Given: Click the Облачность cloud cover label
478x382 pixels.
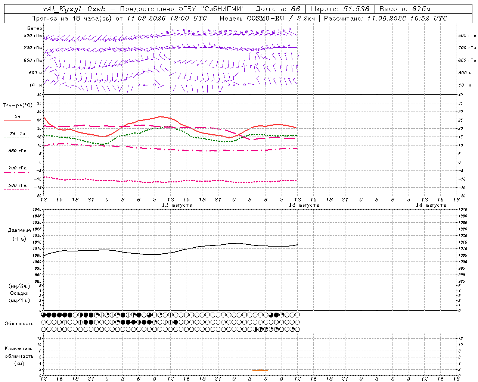Looking at the screenshot, I should (x=19, y=324).
